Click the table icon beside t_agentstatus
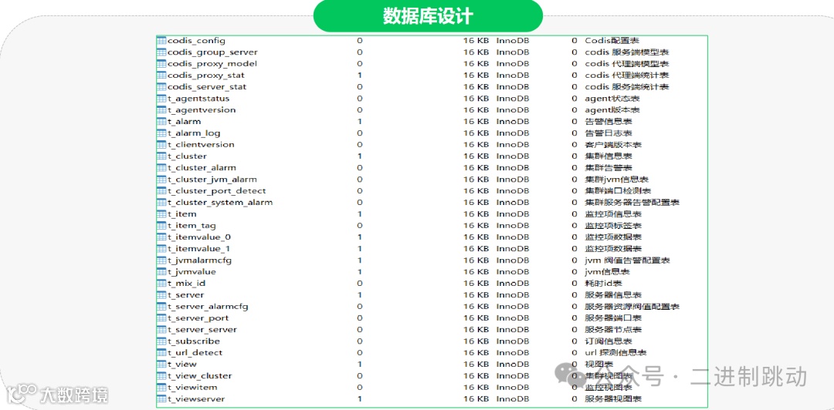 [161, 98]
